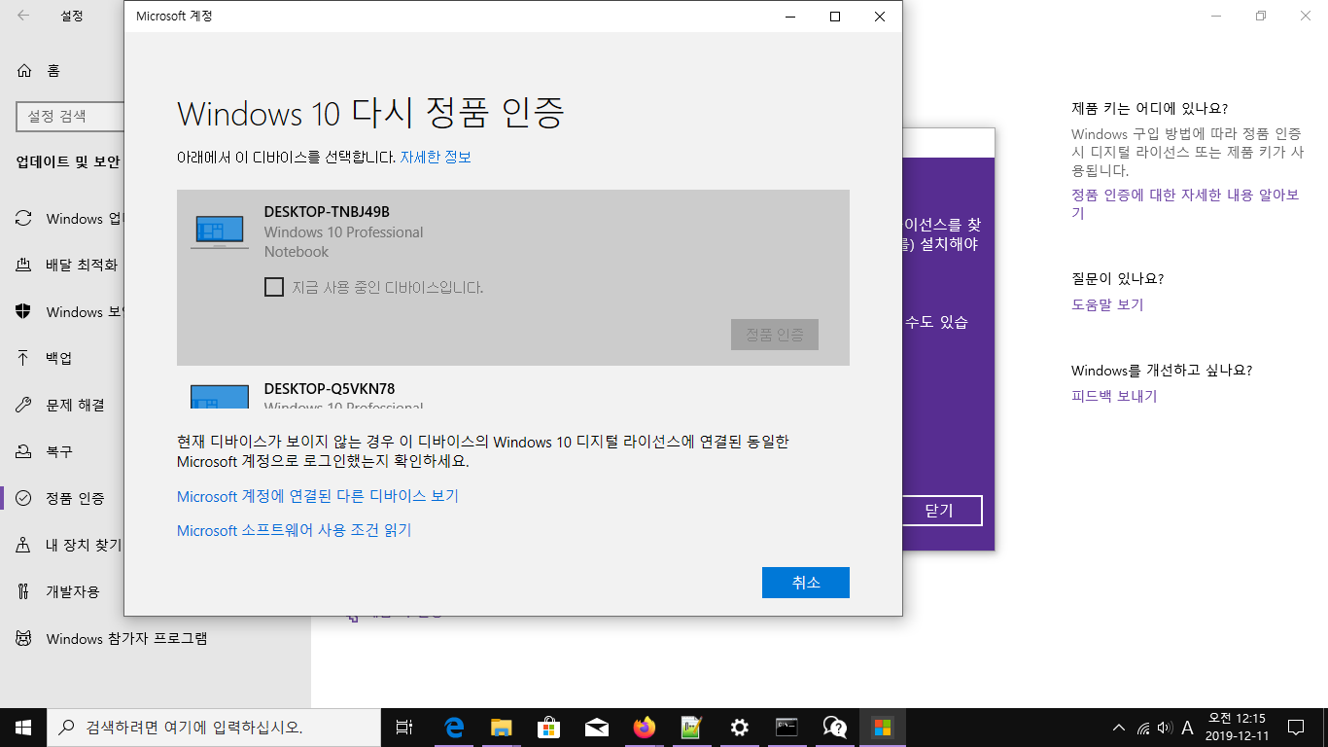Open Microsoft Store from taskbar
This screenshot has height=747, width=1328.
(548, 728)
